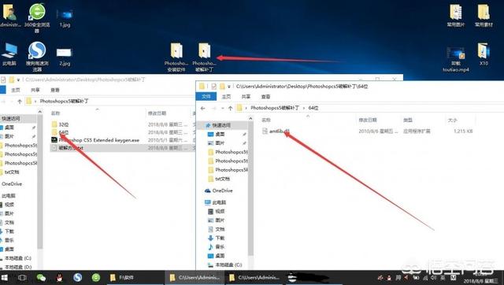Open quick access toolbar dropdown in 64位 window
The width and height of the screenshot is (504, 285).
click(x=229, y=87)
